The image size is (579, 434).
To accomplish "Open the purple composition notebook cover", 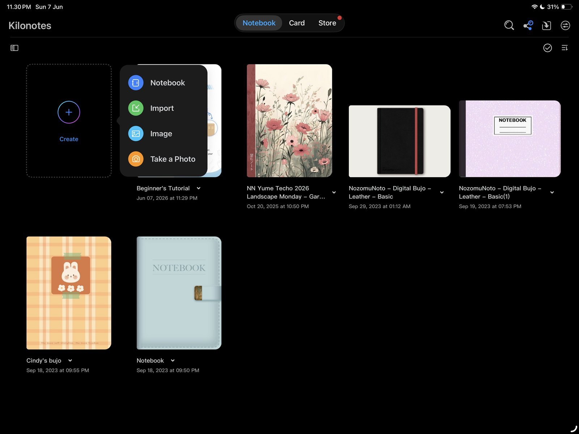I will [510, 139].
